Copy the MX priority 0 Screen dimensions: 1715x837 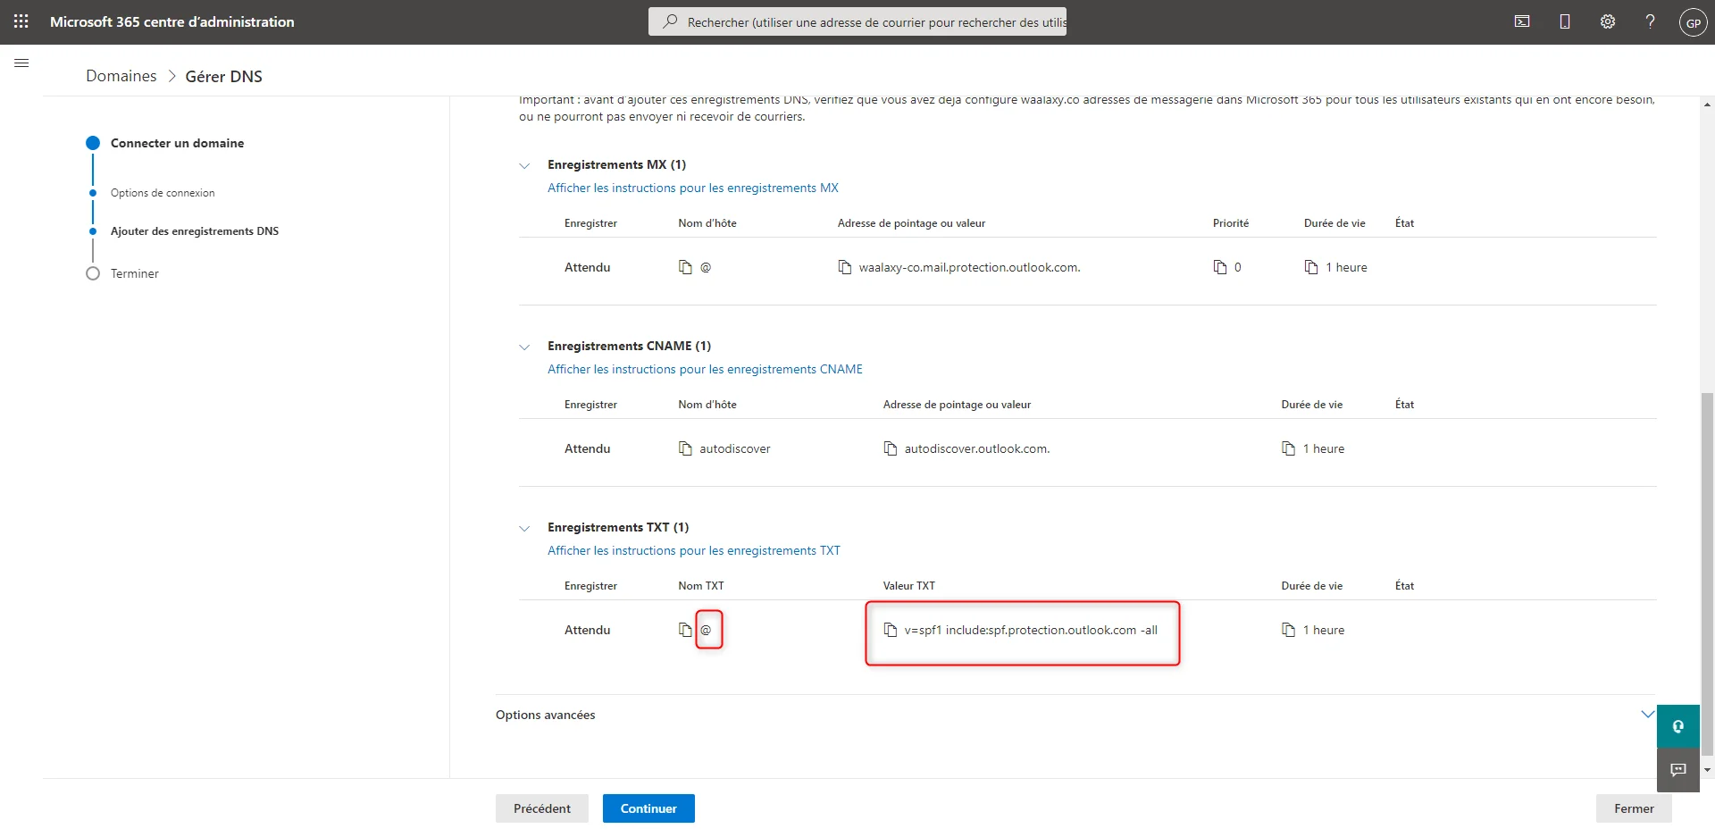click(x=1219, y=267)
